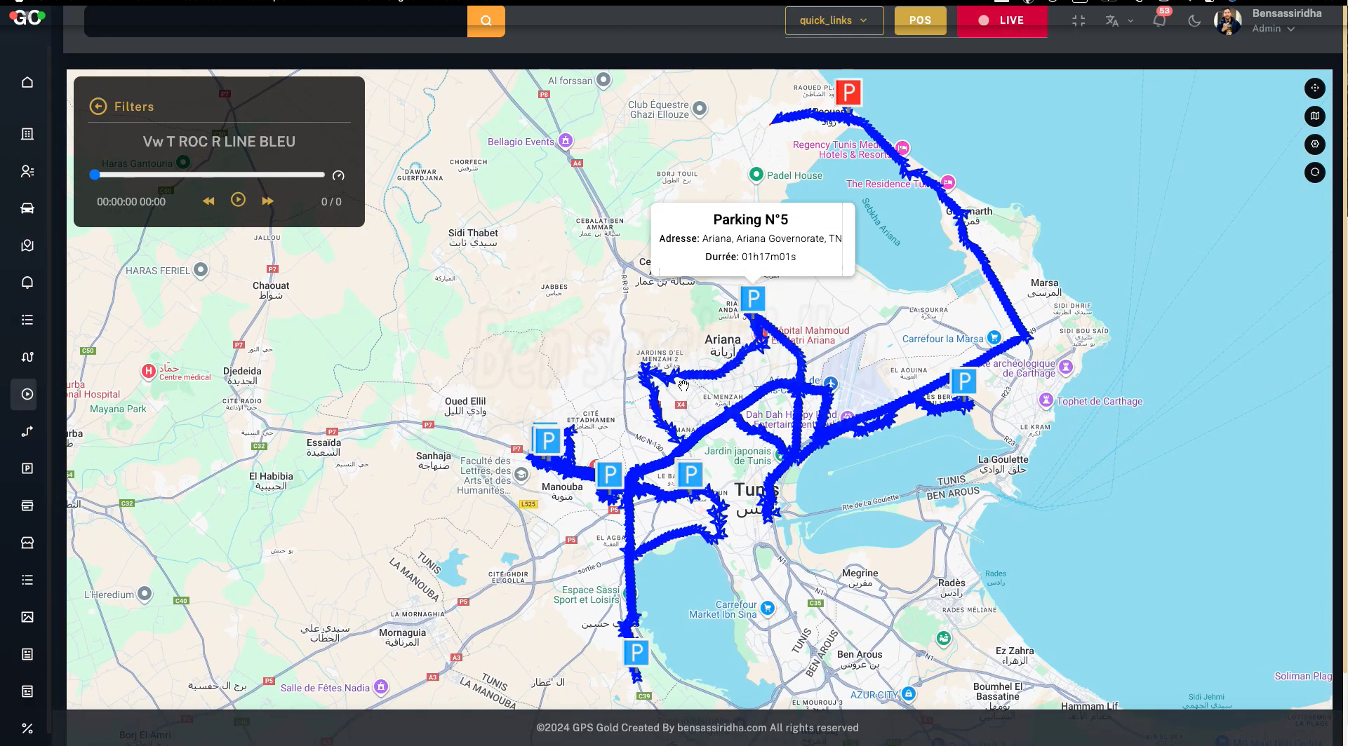
Task: Open the language selector dropdown
Action: coord(1119,21)
